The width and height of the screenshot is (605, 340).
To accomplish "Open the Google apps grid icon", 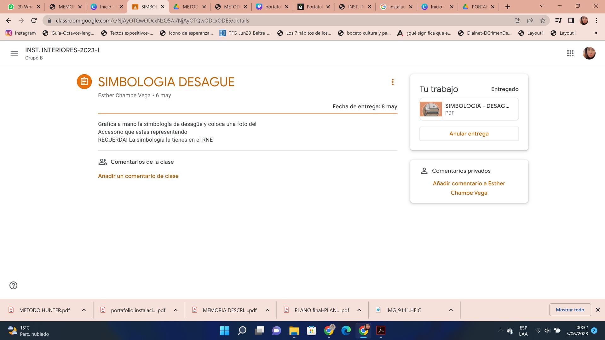I will tap(570, 53).
